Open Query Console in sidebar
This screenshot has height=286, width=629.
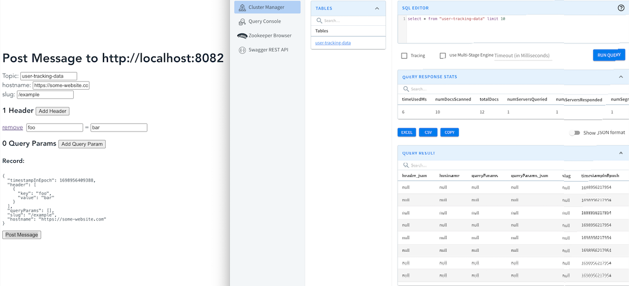264,21
